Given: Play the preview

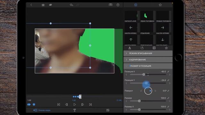Looking at the screenshot, I should click(75, 104).
